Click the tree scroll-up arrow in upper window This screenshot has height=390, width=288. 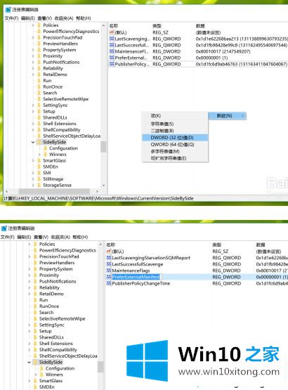tap(103, 25)
